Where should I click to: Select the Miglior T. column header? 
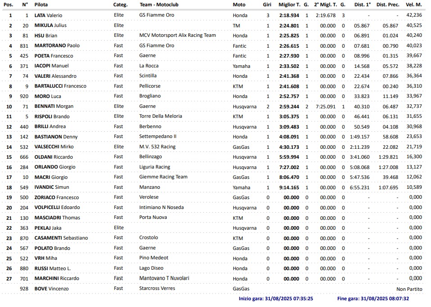click(290, 4)
